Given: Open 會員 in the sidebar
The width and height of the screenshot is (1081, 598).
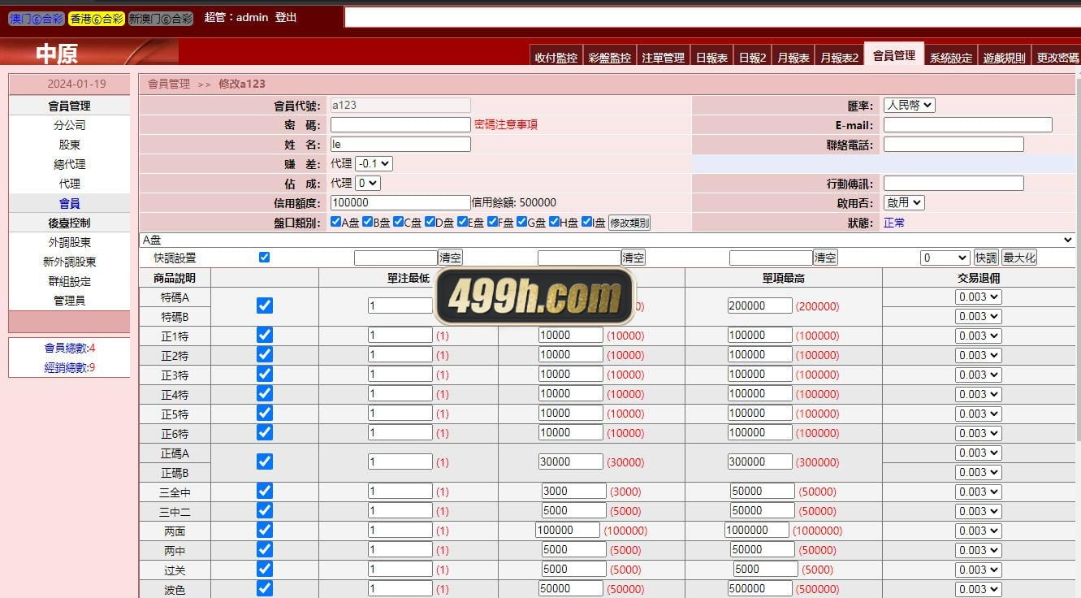Looking at the screenshot, I should coord(69,203).
